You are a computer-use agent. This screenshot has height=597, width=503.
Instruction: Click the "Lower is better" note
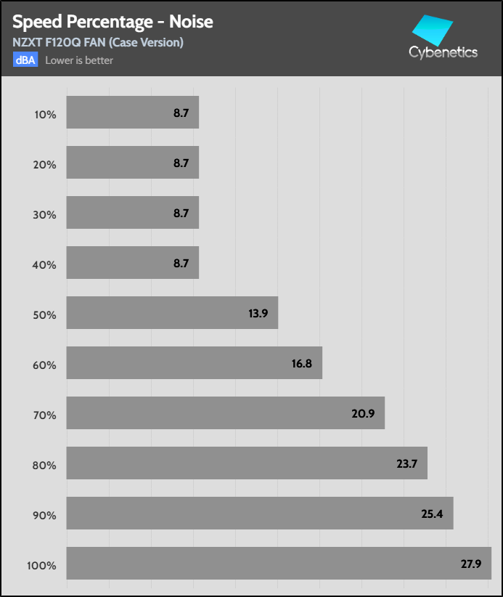click(79, 60)
